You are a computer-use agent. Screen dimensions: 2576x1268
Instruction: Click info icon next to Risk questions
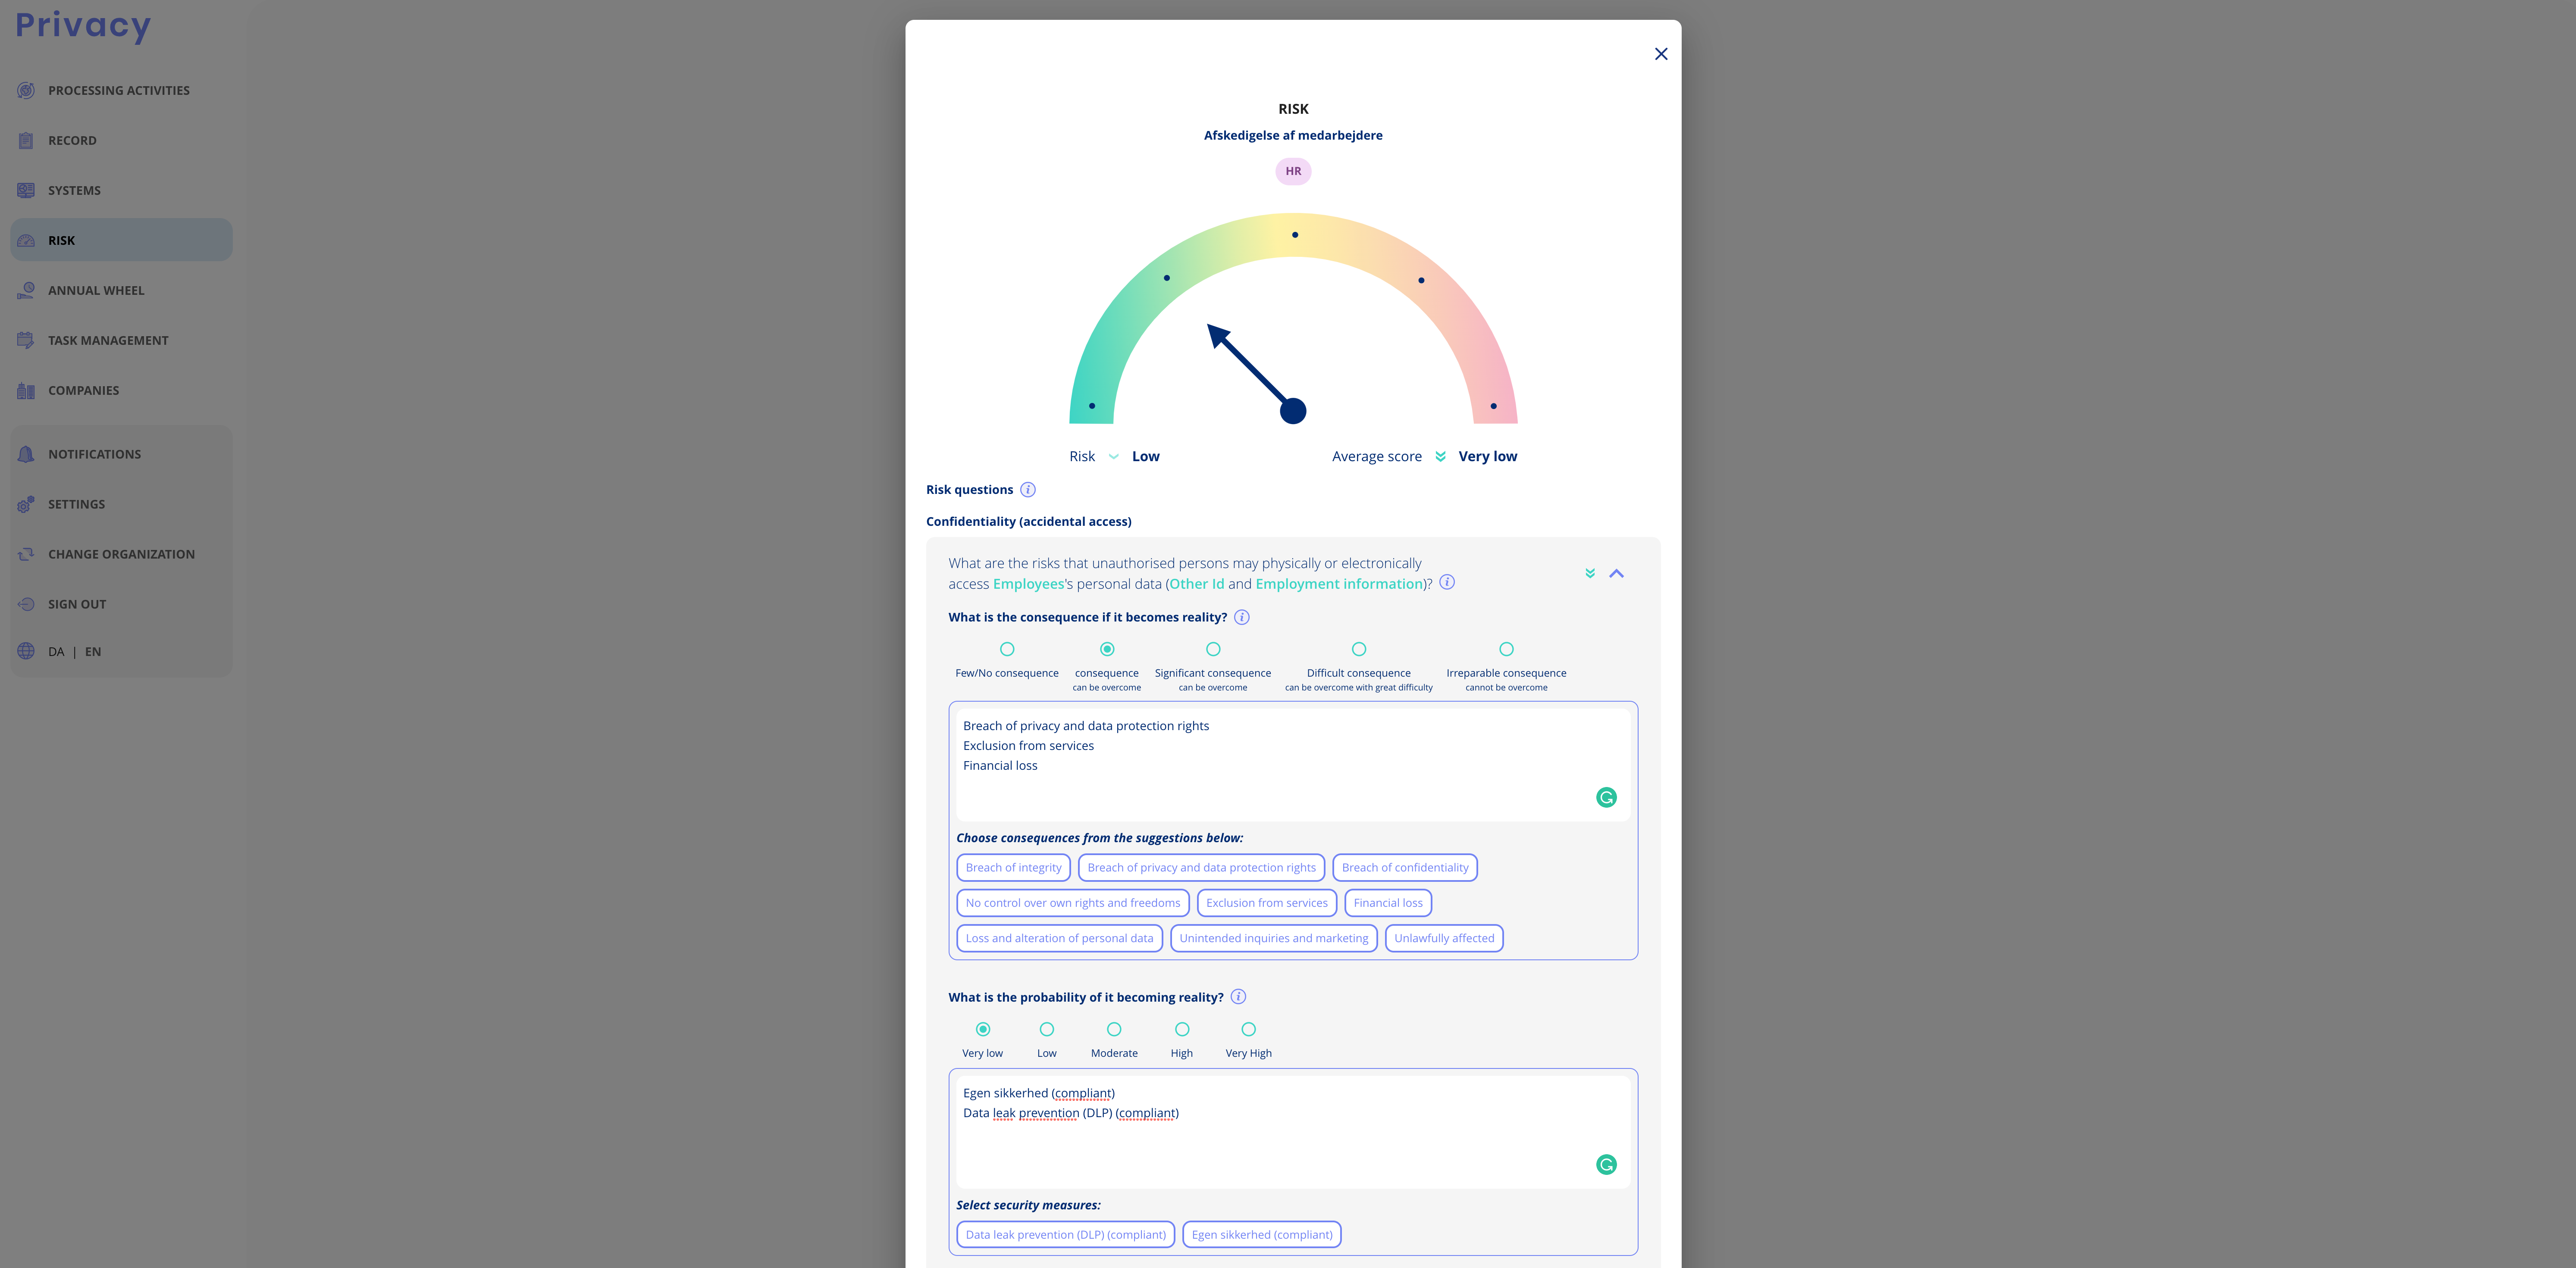[x=1028, y=490]
